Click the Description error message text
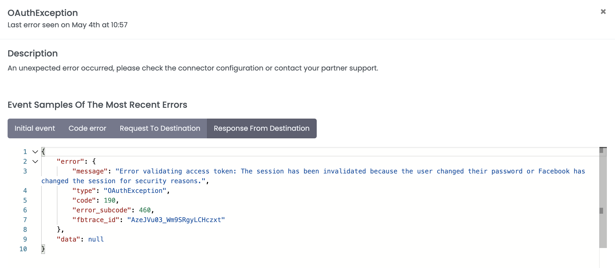This screenshot has width=615, height=268. point(193,68)
